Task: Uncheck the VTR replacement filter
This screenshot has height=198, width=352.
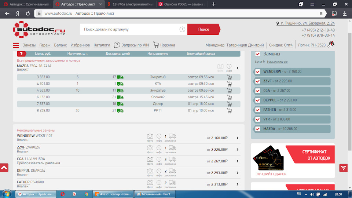Action: tap(258, 120)
